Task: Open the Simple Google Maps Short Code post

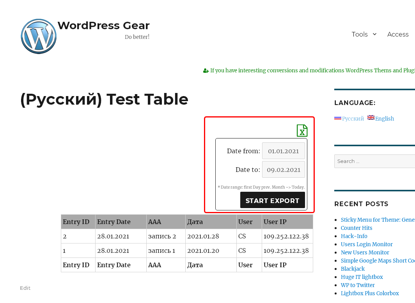Action: pyautogui.click(x=378, y=261)
